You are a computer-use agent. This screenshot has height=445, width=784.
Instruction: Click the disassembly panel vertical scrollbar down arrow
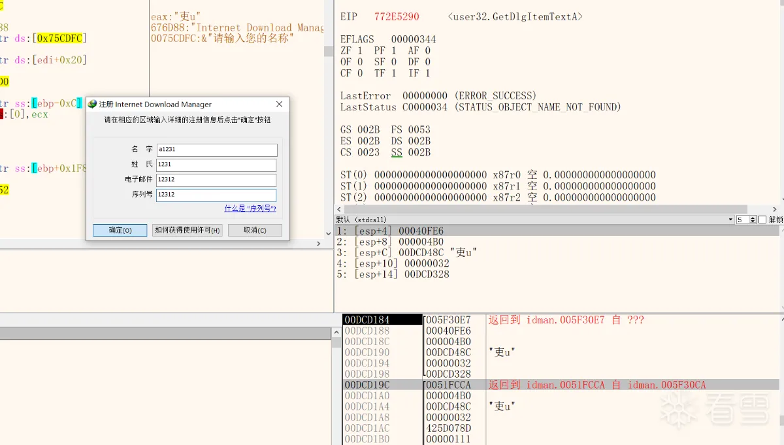tap(329, 233)
